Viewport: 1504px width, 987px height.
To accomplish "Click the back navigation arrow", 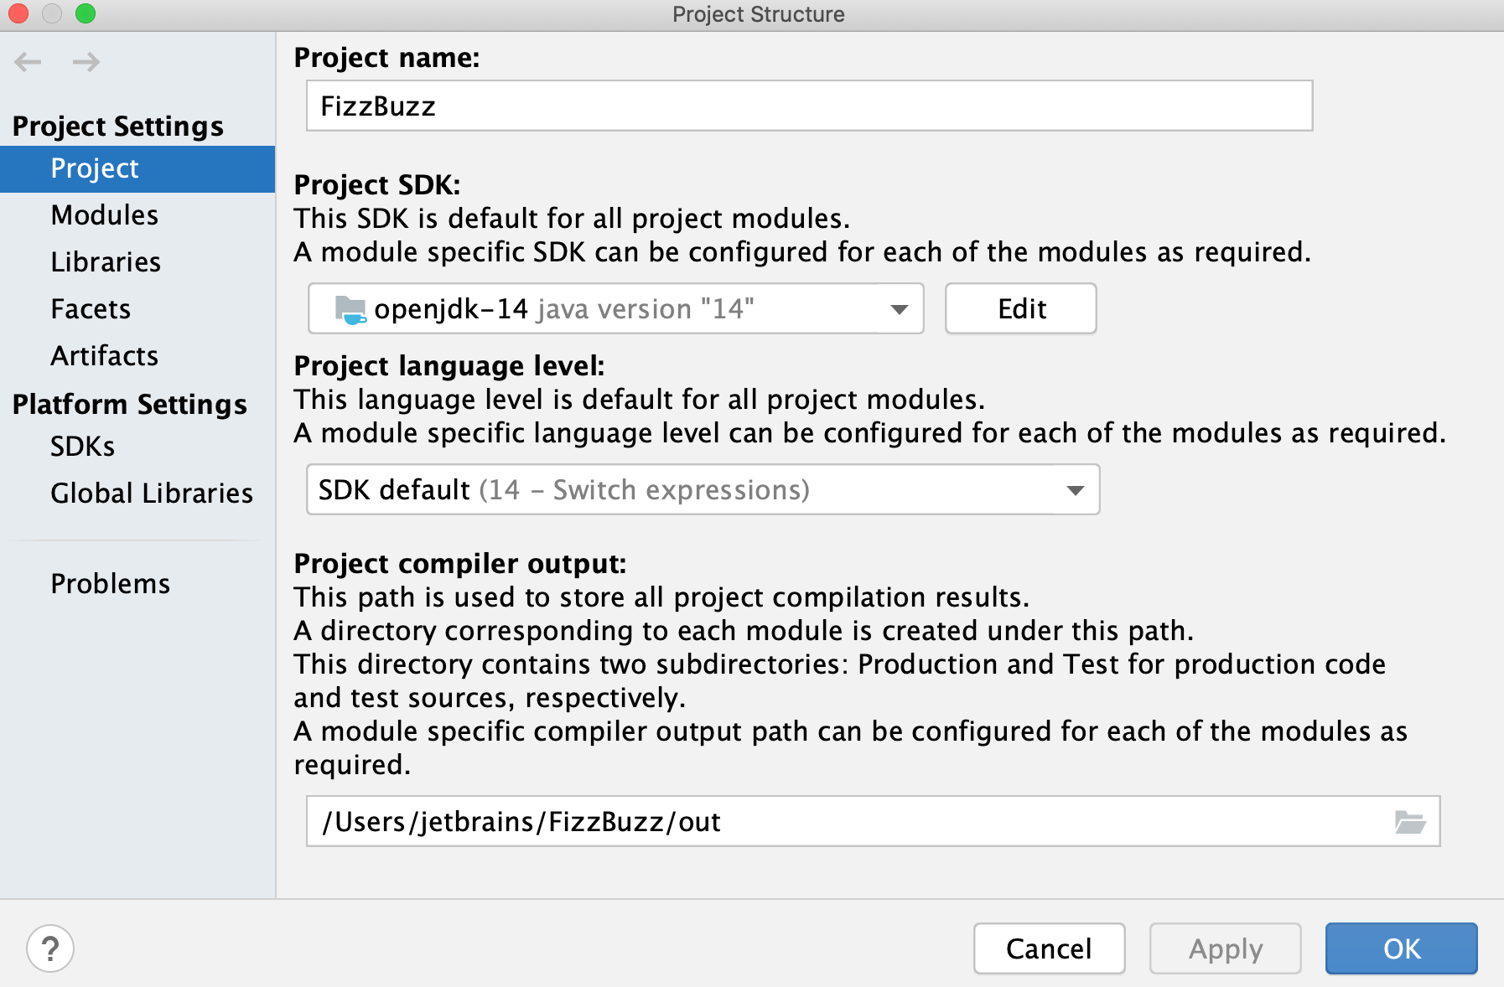I will (x=28, y=62).
